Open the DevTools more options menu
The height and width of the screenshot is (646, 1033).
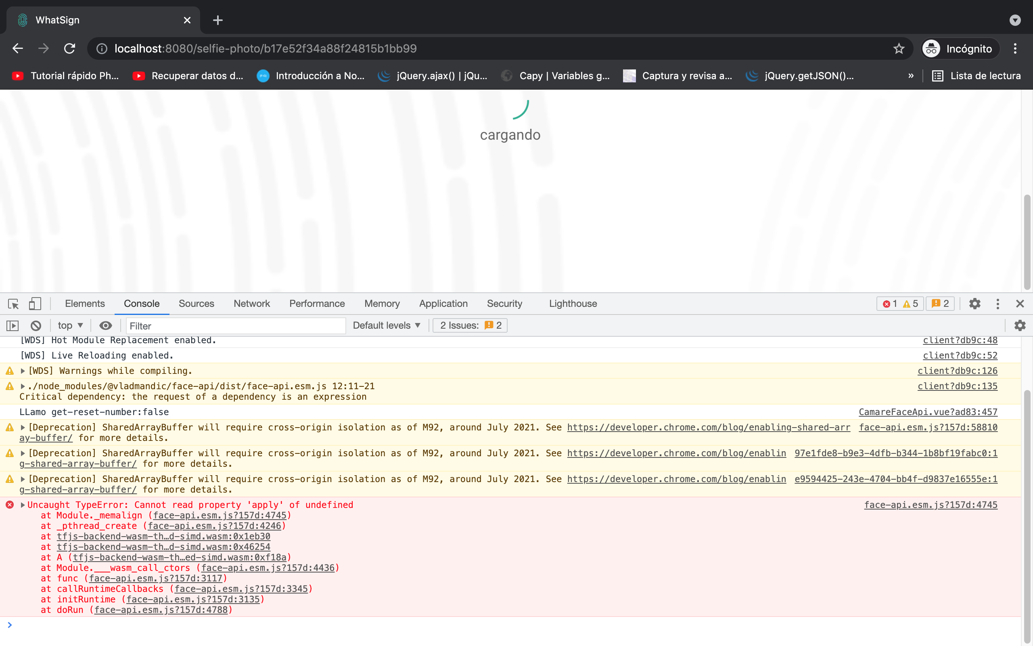click(997, 303)
